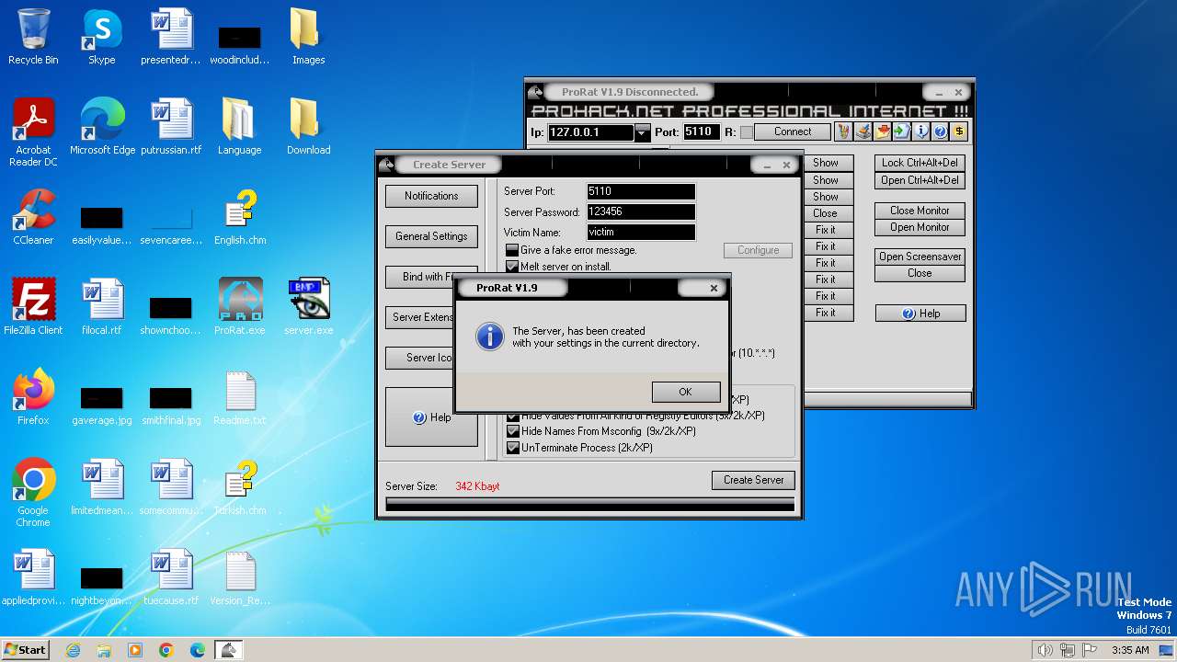Image resolution: width=1177 pixels, height=662 pixels.
Task: Click the Connect button
Action: (x=792, y=132)
